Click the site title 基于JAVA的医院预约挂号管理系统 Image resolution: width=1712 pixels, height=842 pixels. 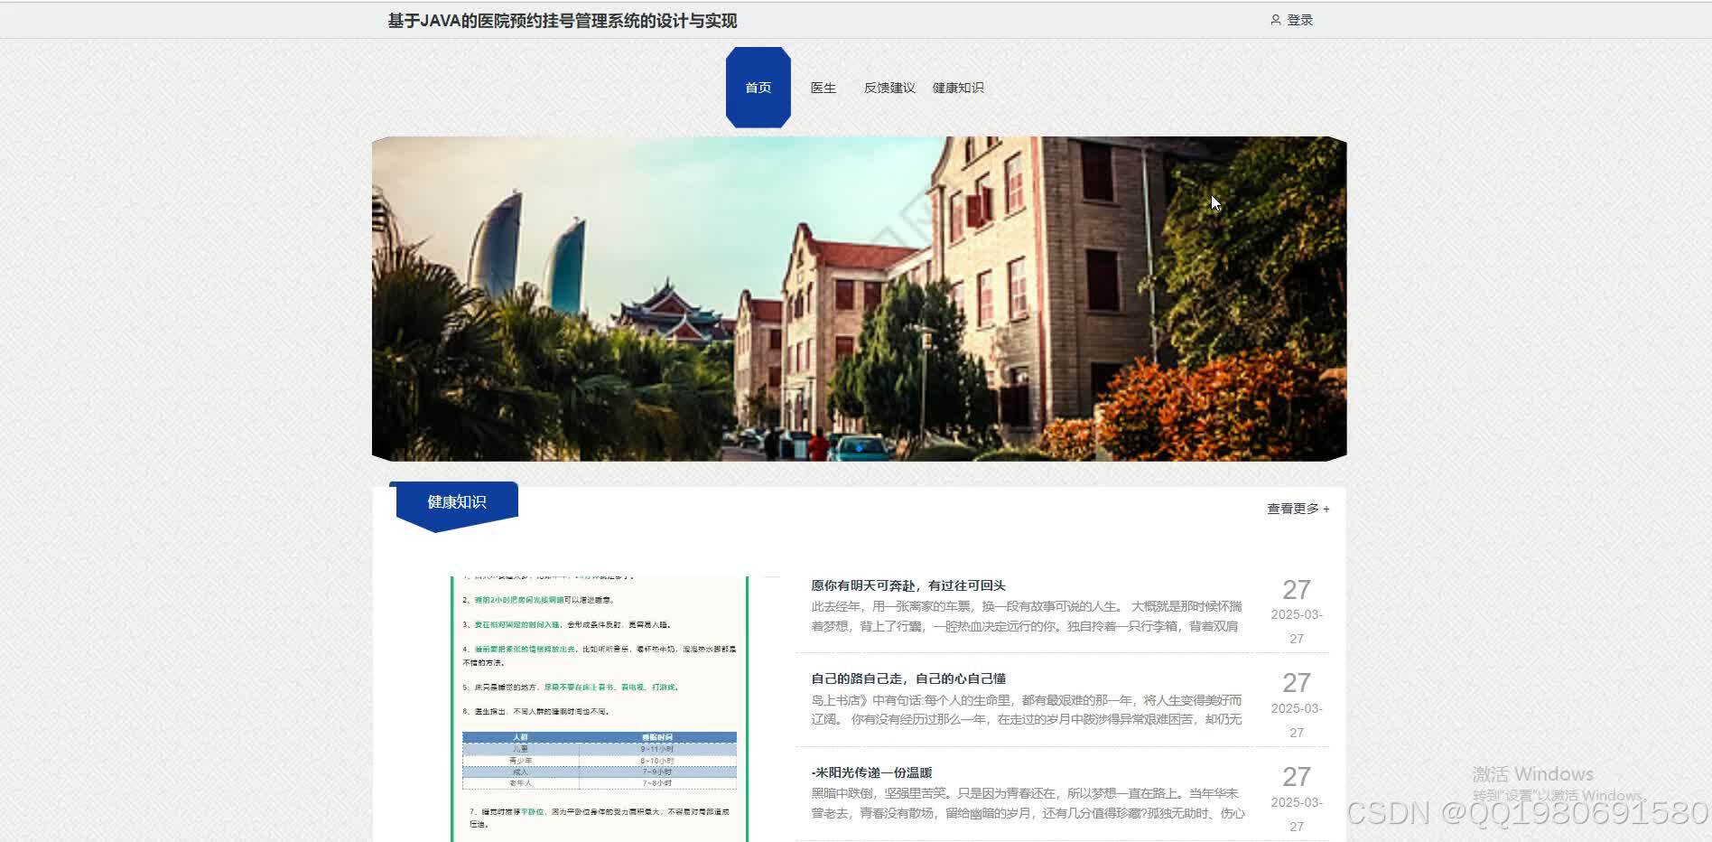pyautogui.click(x=562, y=20)
